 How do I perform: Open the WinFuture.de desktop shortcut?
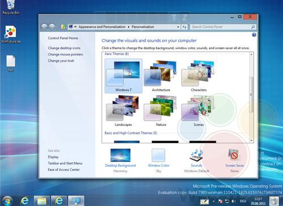[x=11, y=35]
